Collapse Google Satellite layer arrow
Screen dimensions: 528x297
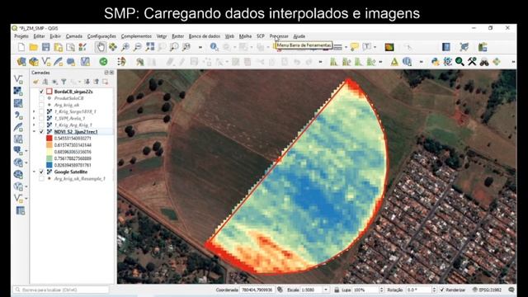34,172
